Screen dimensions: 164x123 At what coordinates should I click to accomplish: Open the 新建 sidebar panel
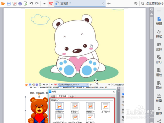tap(159, 21)
